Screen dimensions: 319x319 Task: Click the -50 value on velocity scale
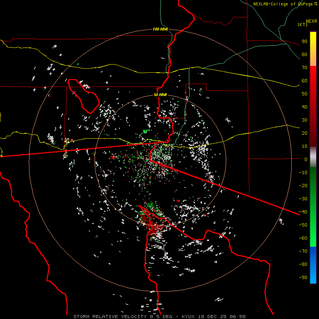303,225
